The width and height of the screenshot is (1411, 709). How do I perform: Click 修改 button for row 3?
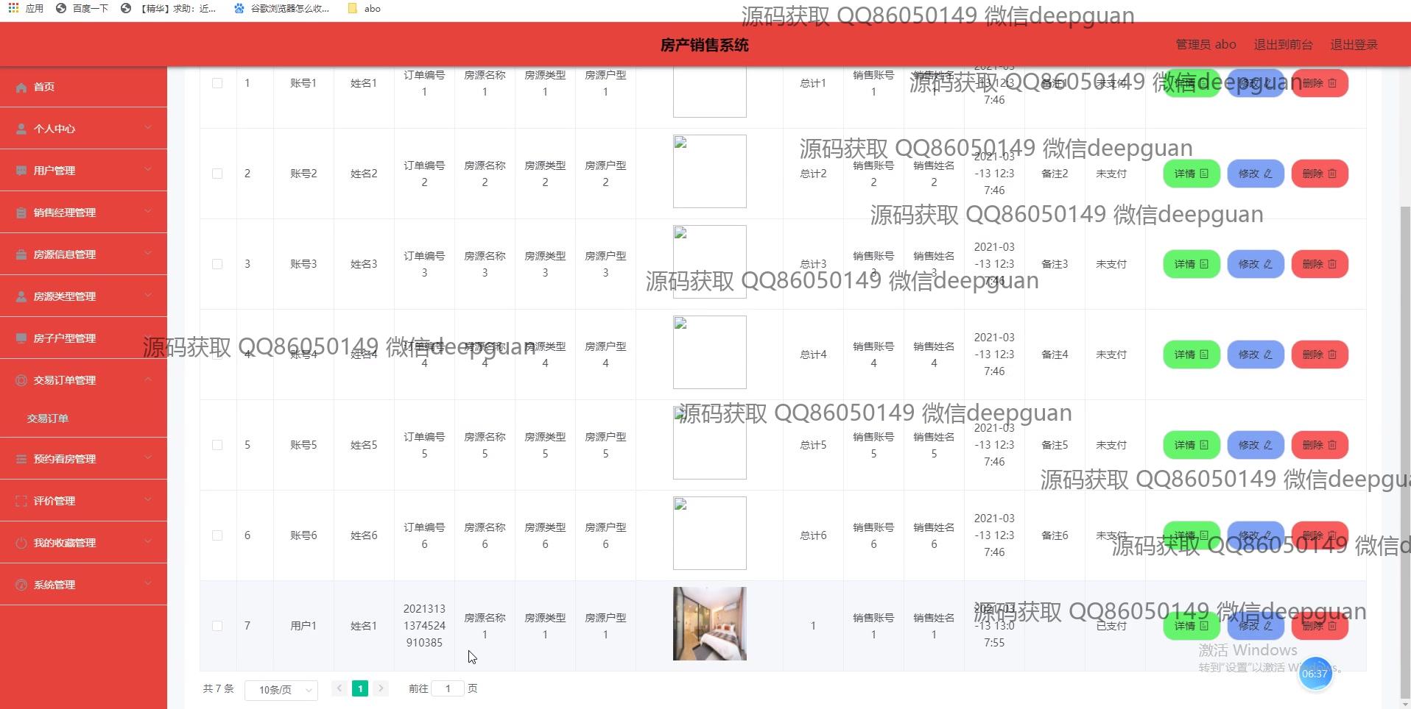click(x=1256, y=264)
